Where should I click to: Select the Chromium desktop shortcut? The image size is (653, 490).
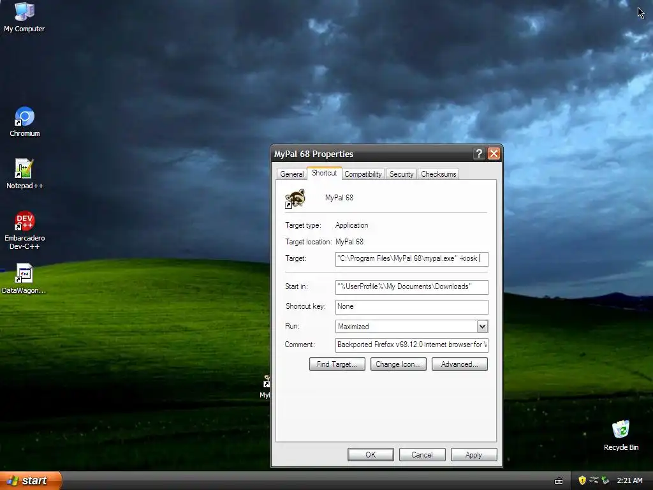tap(25, 122)
